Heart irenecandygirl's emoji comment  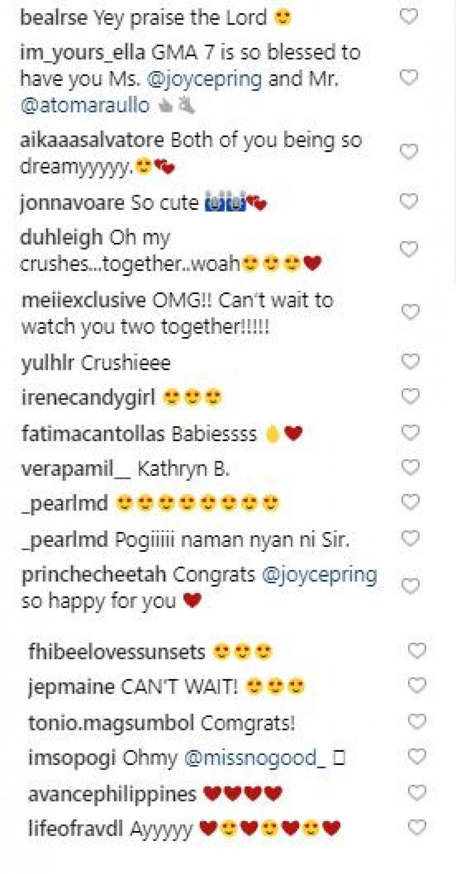(410, 396)
